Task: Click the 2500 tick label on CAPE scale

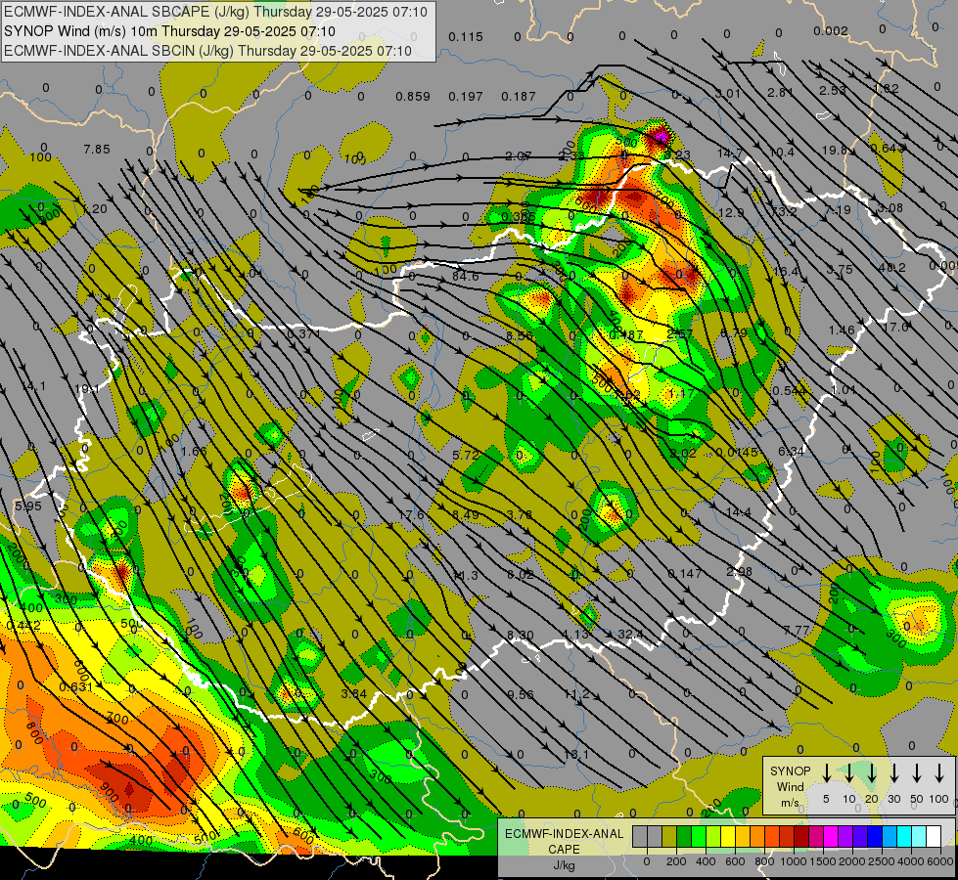Action: click(x=881, y=861)
